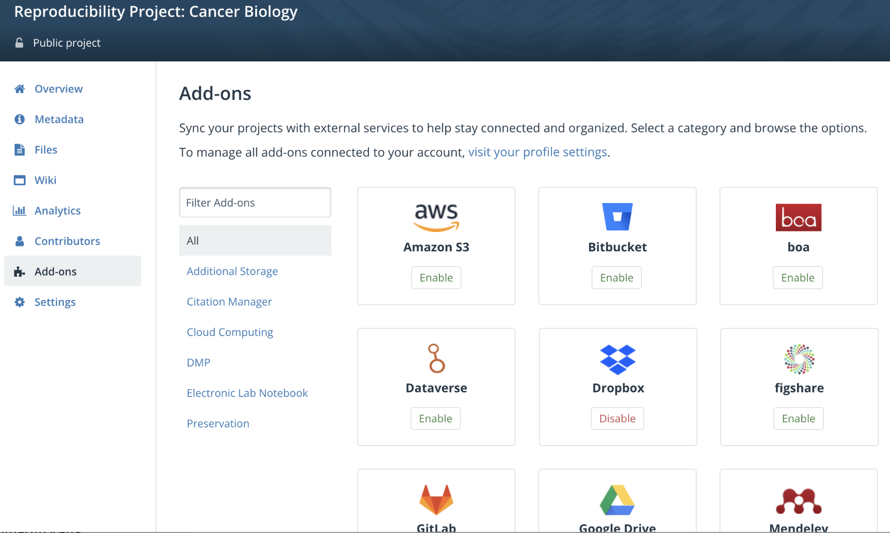The height and width of the screenshot is (533, 890).
Task: Click the Dataverse card title
Action: (x=436, y=388)
